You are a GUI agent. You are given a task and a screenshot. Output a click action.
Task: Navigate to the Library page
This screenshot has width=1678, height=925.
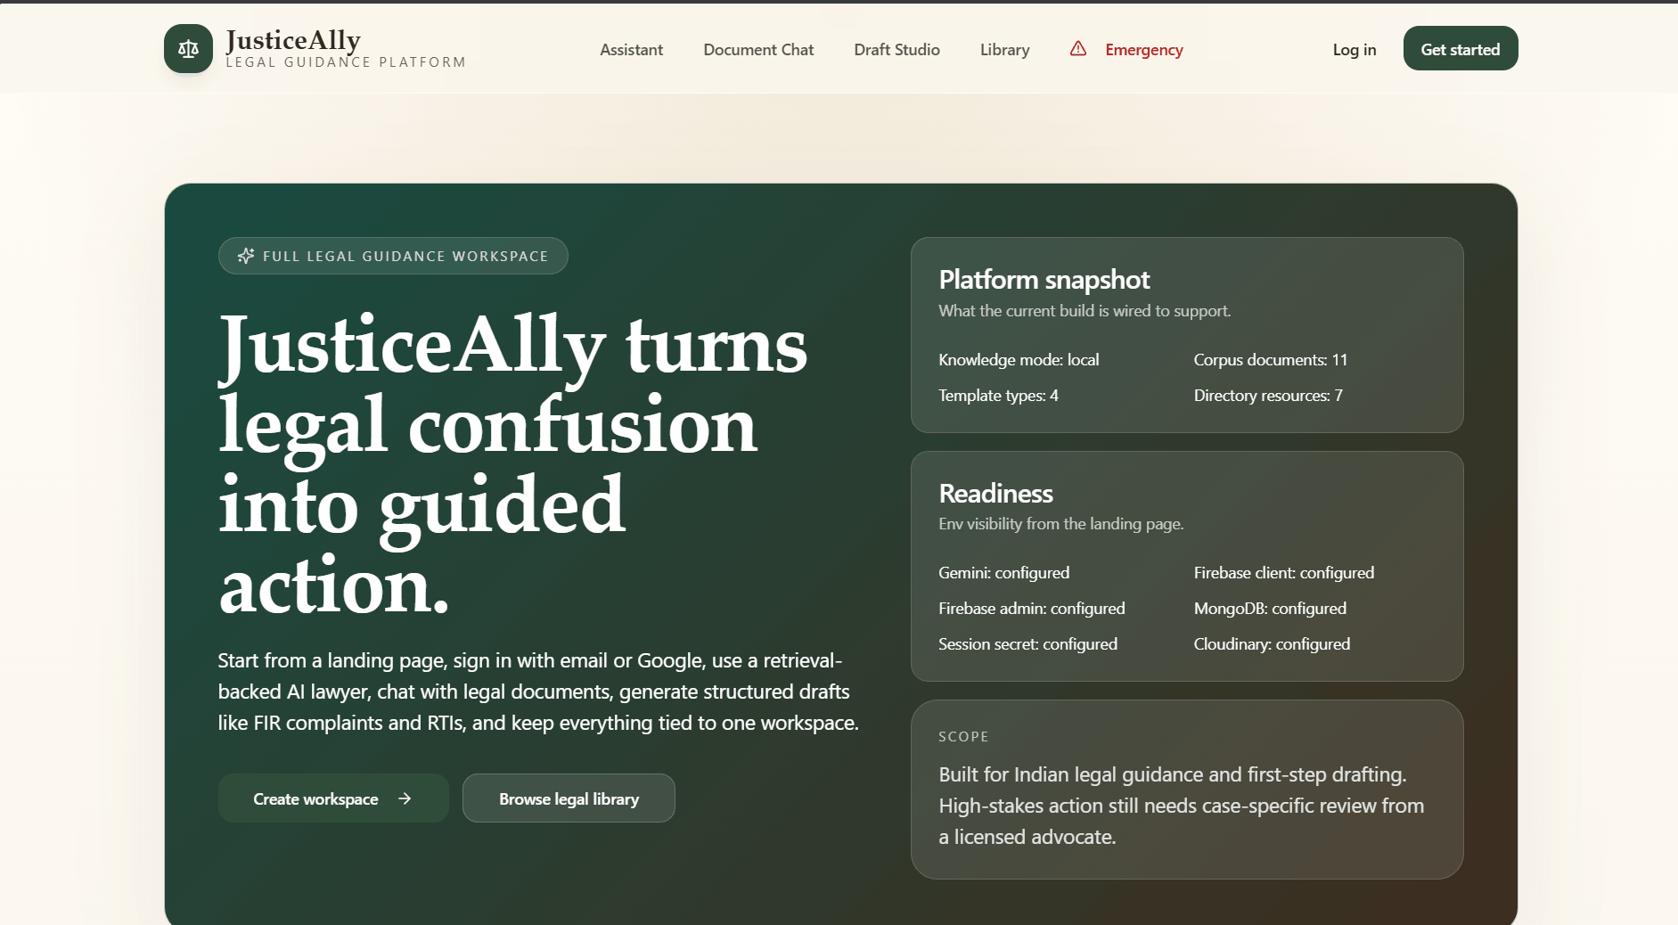click(1004, 50)
